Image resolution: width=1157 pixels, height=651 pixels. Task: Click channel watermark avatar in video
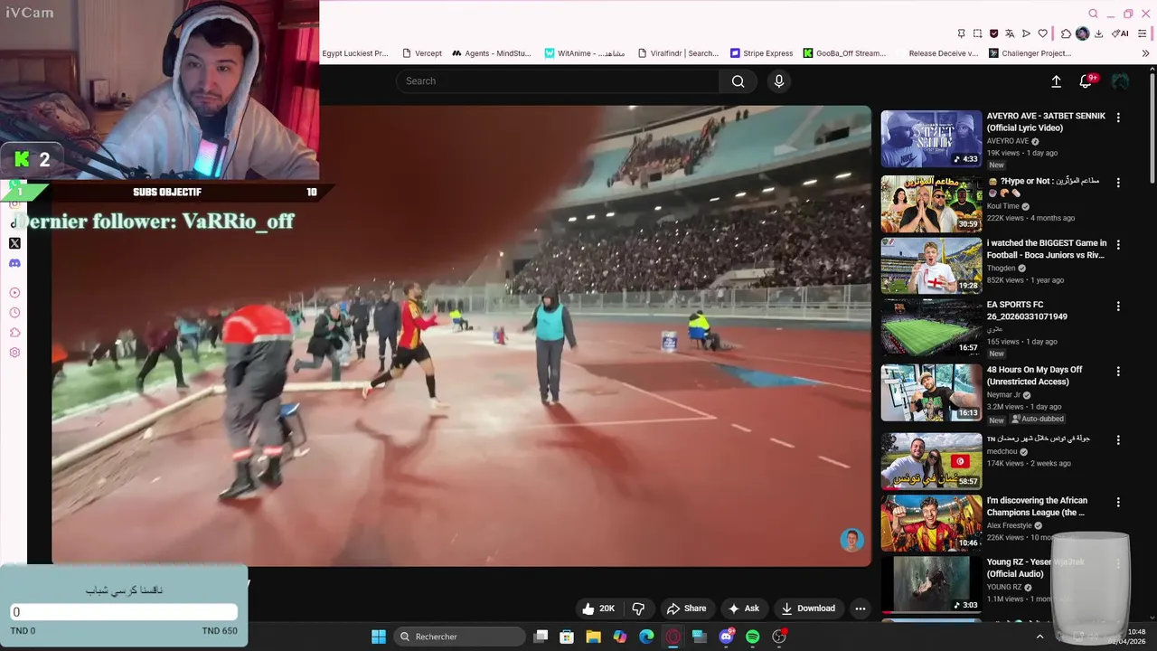coord(851,540)
